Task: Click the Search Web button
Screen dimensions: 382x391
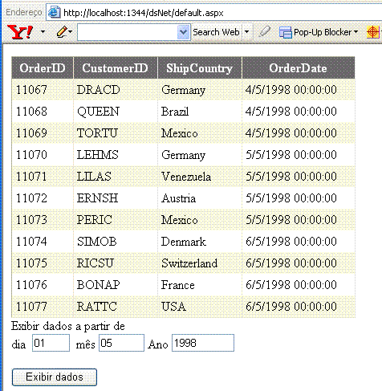Action: pos(216,32)
